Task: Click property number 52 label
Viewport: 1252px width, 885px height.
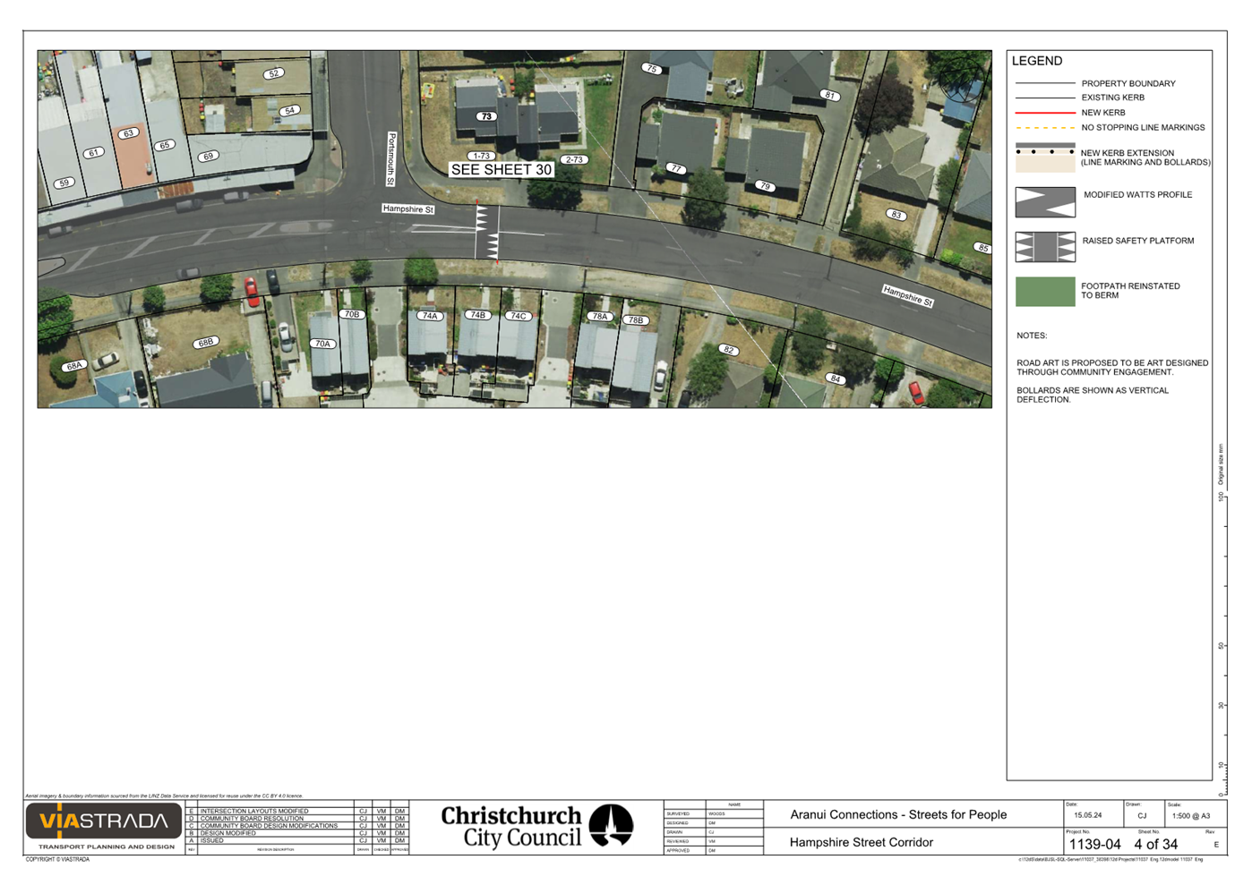Action: tap(274, 73)
